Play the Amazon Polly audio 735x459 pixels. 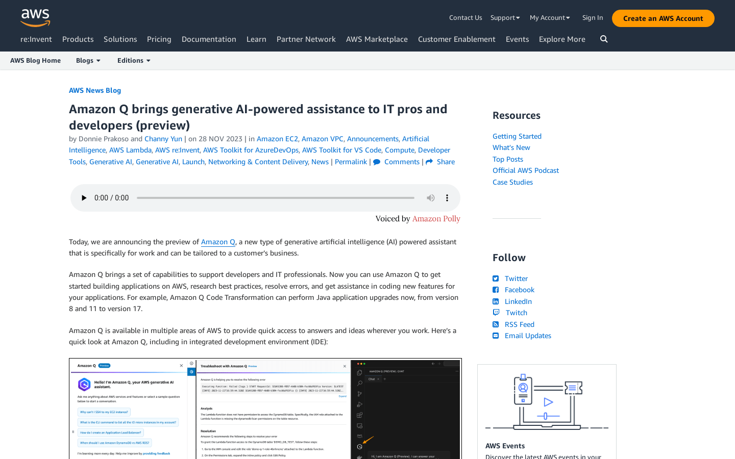click(84, 198)
